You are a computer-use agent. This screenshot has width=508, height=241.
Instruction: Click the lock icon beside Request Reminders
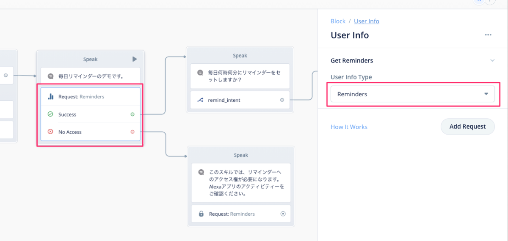[201, 214]
